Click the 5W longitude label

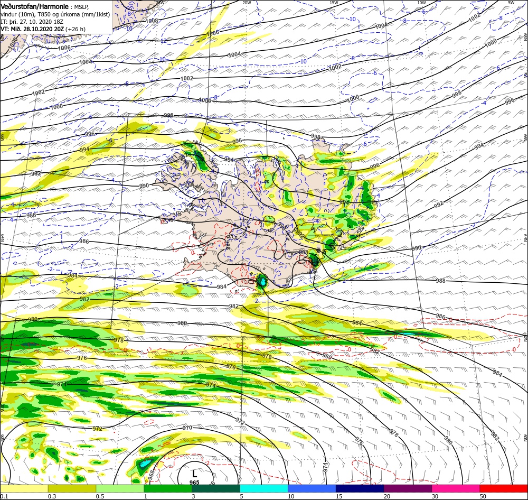tap(511, 3)
